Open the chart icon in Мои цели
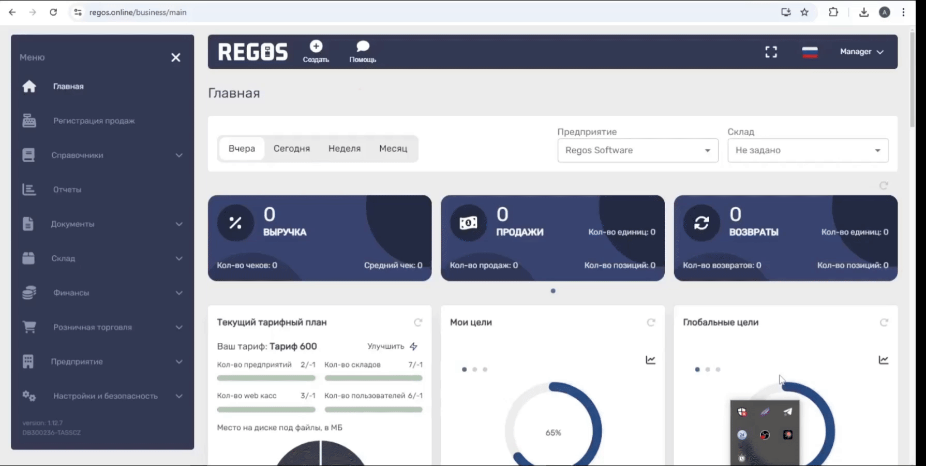 (x=650, y=360)
